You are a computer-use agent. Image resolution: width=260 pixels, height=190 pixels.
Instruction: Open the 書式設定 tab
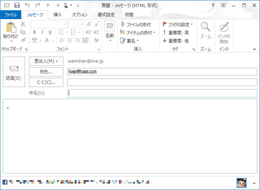[x=106, y=15]
